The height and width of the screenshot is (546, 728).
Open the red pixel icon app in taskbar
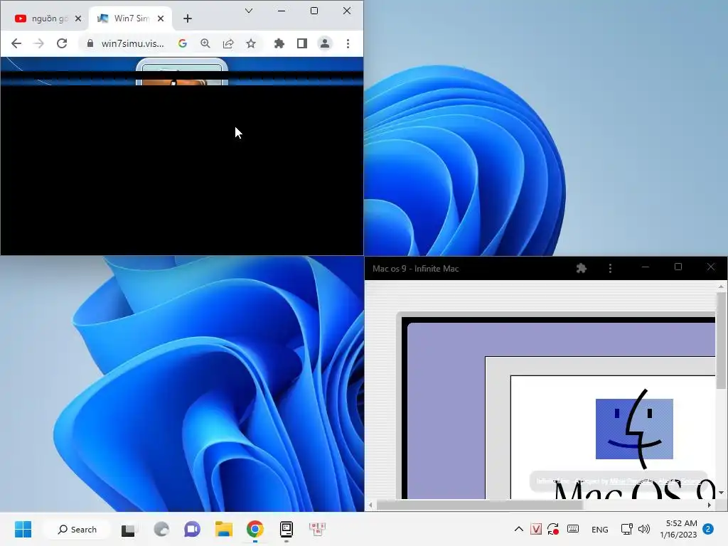(x=318, y=529)
